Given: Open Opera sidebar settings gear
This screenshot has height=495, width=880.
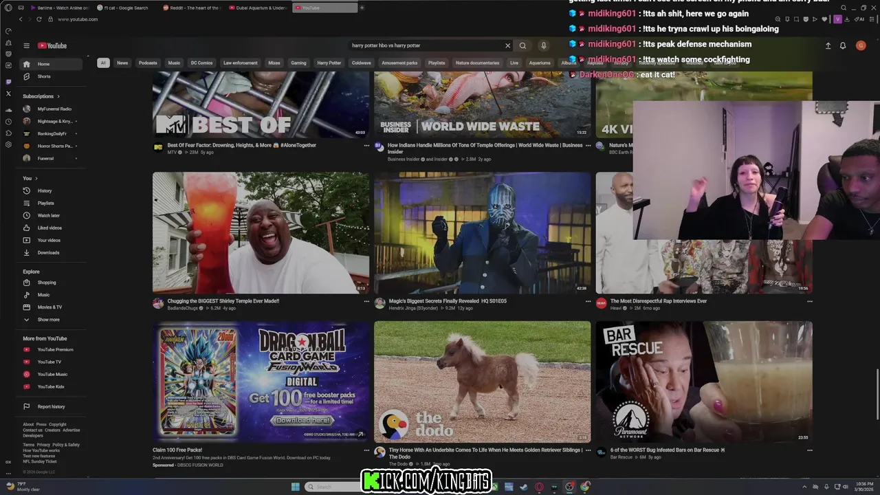Looking at the screenshot, I should (8, 144).
